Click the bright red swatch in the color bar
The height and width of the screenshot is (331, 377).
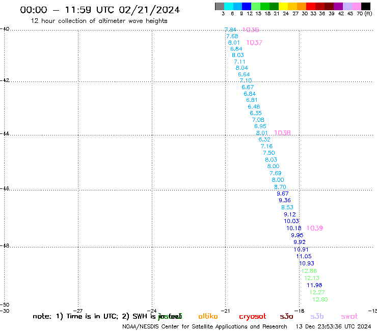[311, 6]
